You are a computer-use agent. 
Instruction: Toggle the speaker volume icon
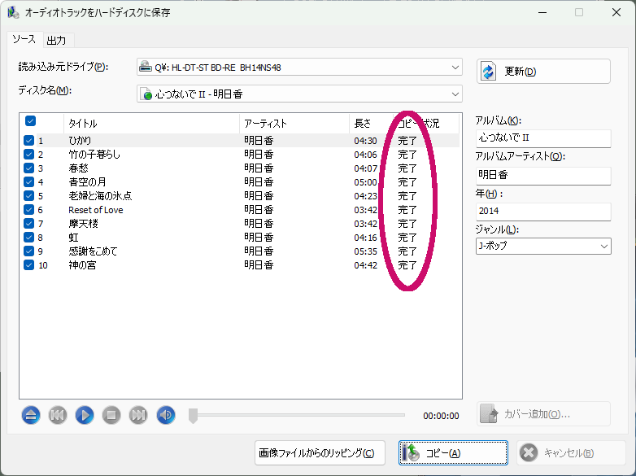coord(165,415)
